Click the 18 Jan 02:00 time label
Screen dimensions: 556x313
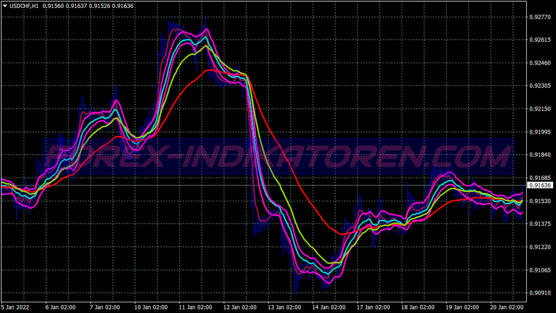418,307
